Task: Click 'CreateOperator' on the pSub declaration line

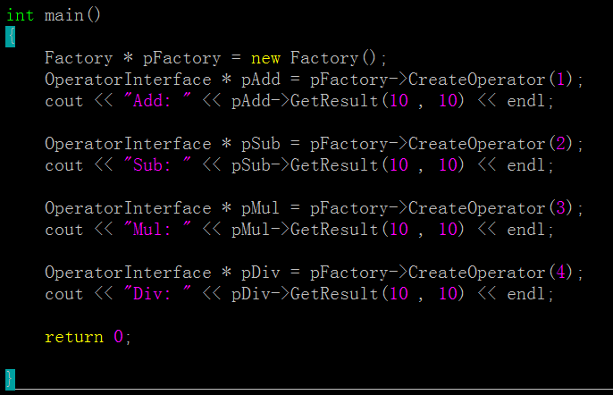Action: [x=477, y=144]
